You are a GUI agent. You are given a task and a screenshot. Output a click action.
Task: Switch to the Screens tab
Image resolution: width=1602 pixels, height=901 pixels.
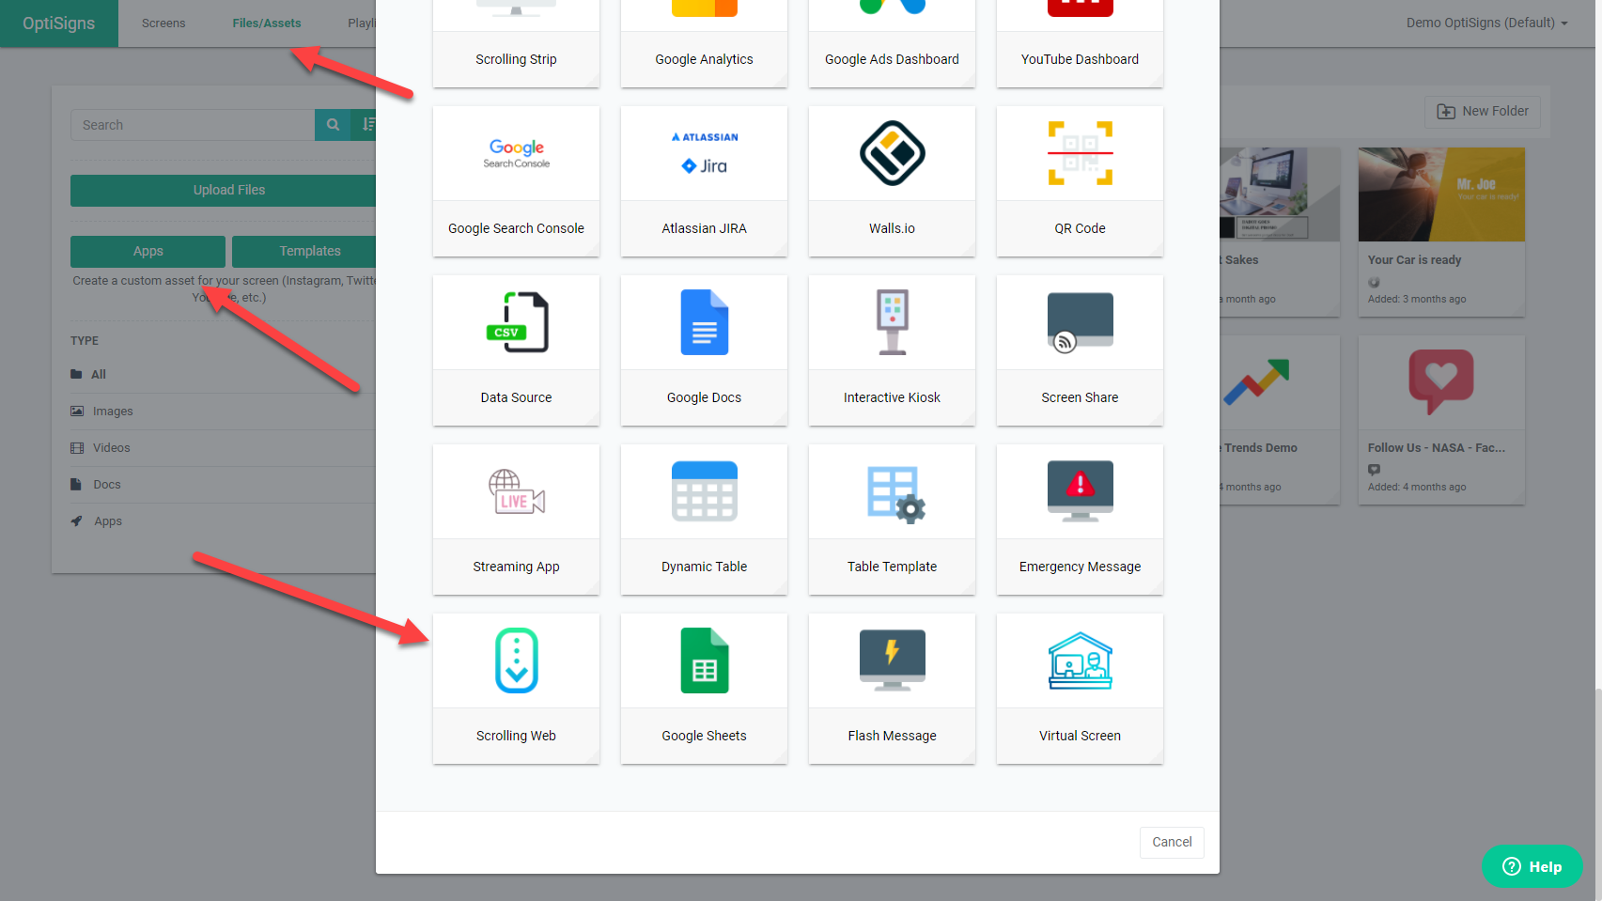point(163,23)
